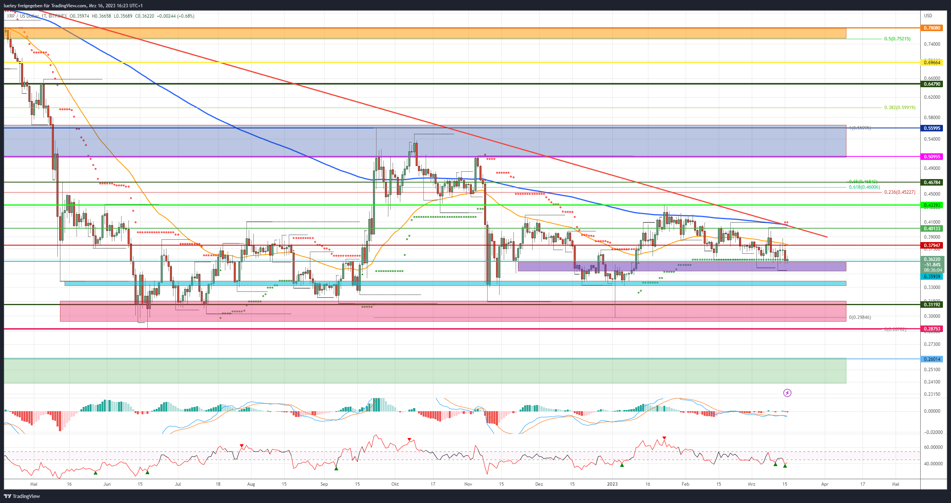This screenshot has height=503, width=951.
Task: Click the +0.00244 (+0.68%) change value
Action: pos(175,16)
